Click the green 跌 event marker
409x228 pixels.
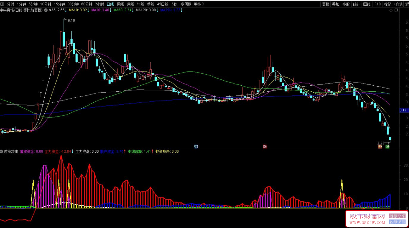(388, 146)
